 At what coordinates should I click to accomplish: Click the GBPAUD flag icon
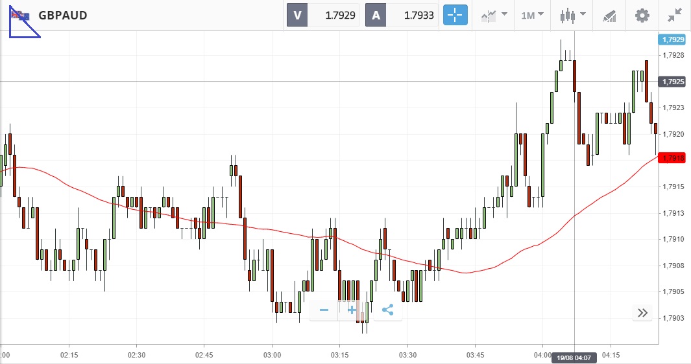(x=20, y=15)
